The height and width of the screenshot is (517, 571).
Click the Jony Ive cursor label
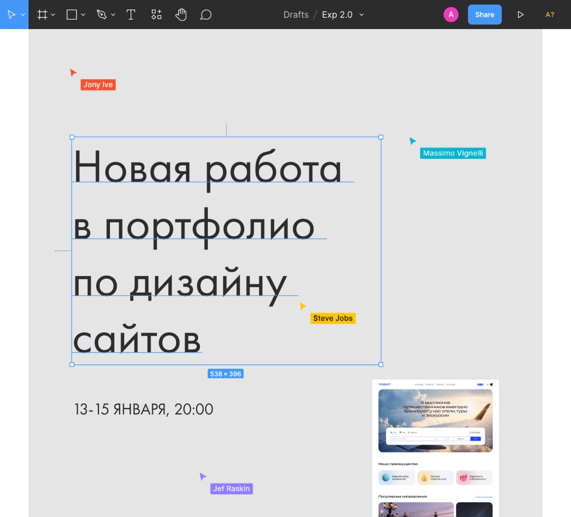tap(98, 85)
